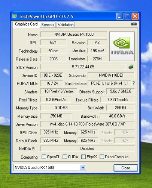Click the GPU-Z title bar app icon

[15, 16]
